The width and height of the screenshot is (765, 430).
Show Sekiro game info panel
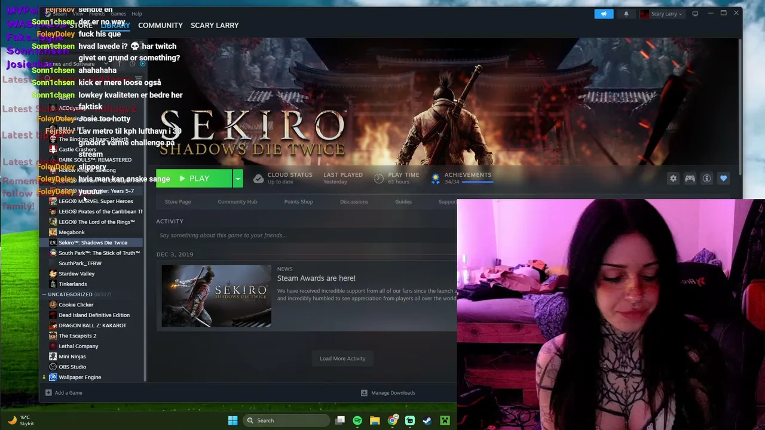[x=706, y=179]
